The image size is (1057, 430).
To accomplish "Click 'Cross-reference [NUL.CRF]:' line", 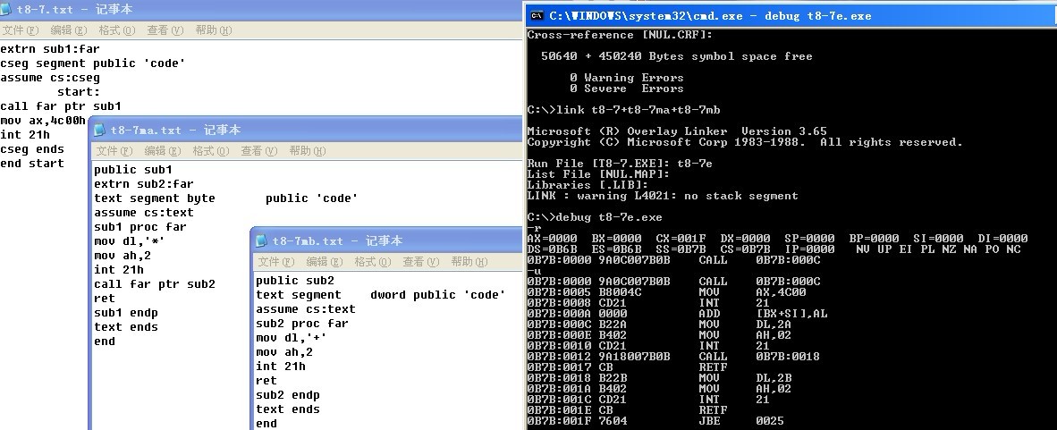I will pos(620,35).
